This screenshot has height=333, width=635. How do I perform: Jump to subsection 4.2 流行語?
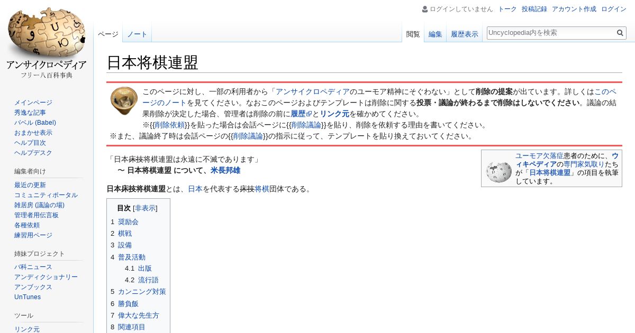point(148,280)
